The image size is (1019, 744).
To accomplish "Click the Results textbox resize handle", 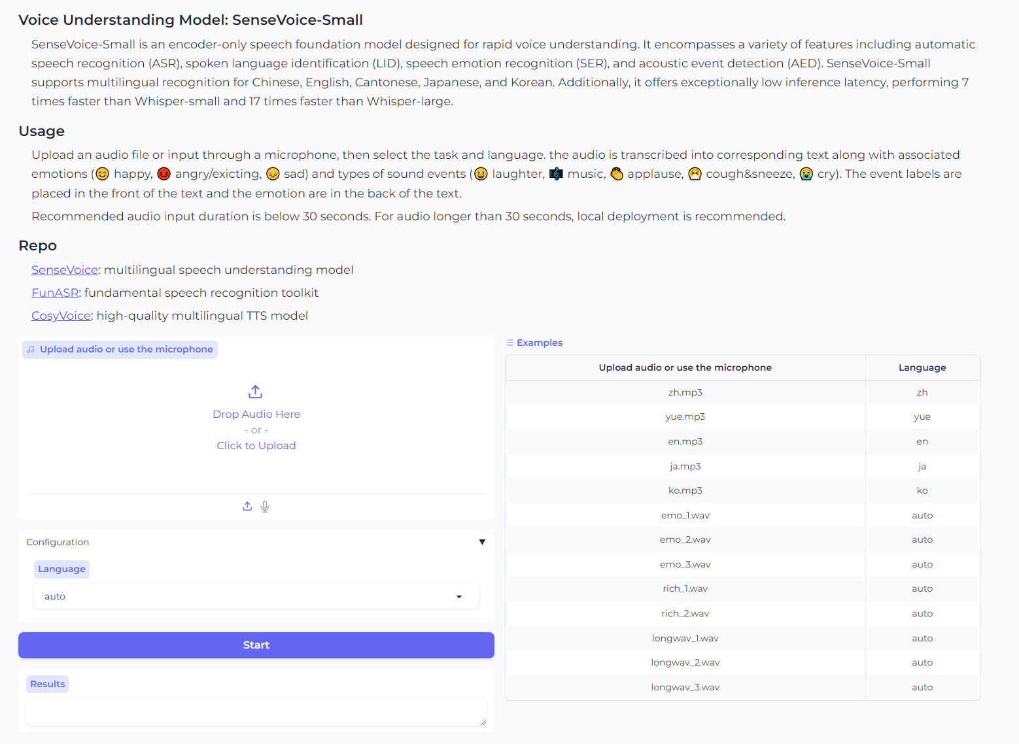I will 483,722.
